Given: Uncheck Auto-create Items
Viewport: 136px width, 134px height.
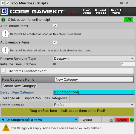Looking at the screenshot, I should click(x=55, y=26).
